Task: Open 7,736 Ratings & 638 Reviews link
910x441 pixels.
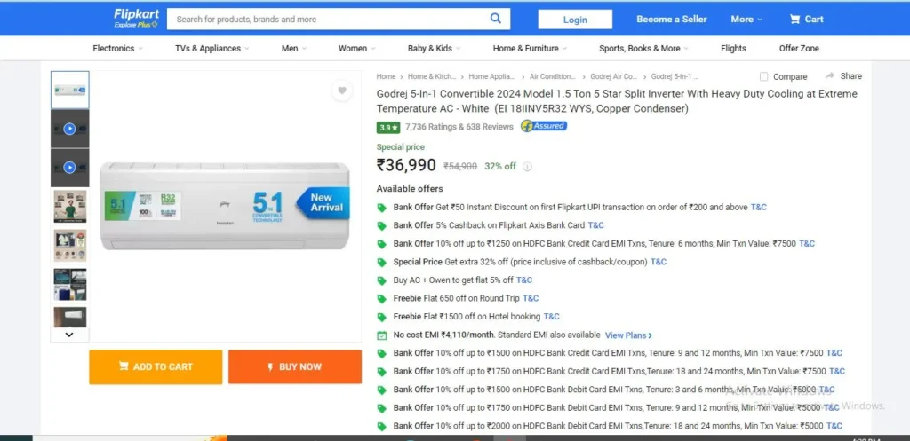Action: (459, 127)
